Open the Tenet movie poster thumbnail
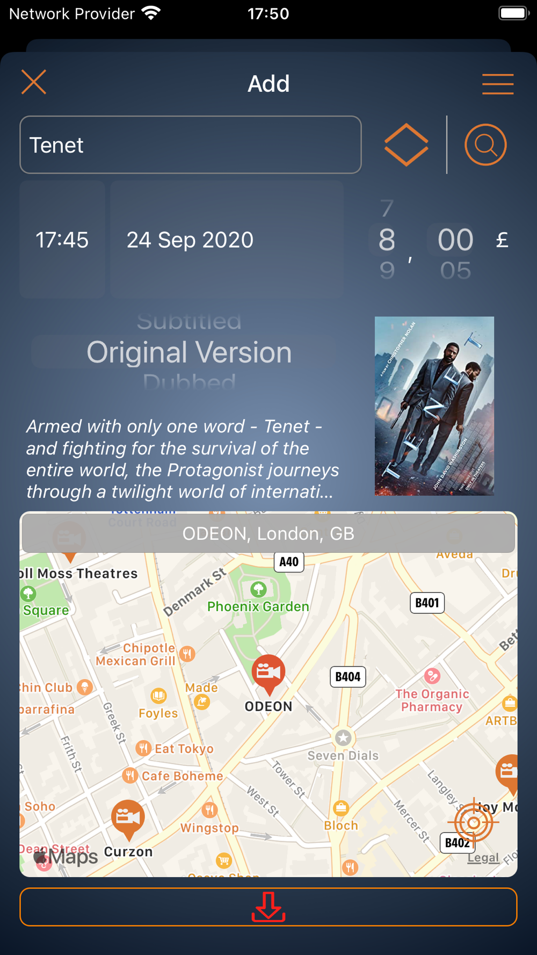Screen dimensions: 537x955 pos(434,406)
